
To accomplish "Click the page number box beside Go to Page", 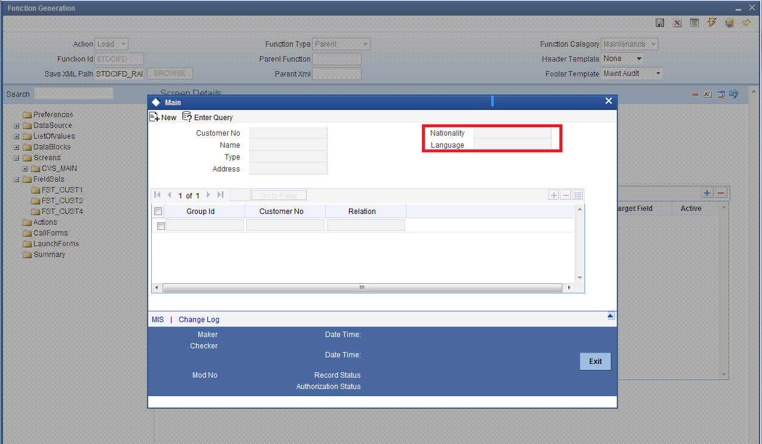I will pyautogui.click(x=240, y=195).
